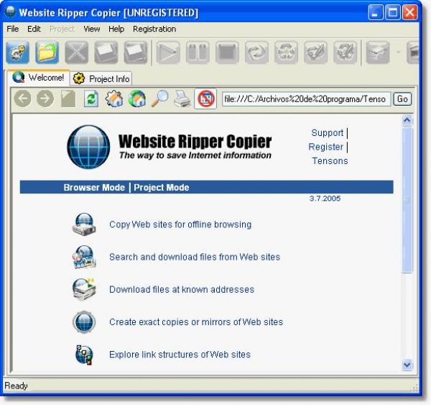Screen dimensions: 431x405
Task: Click the vertical scrollbar thumb
Action: (x=407, y=199)
